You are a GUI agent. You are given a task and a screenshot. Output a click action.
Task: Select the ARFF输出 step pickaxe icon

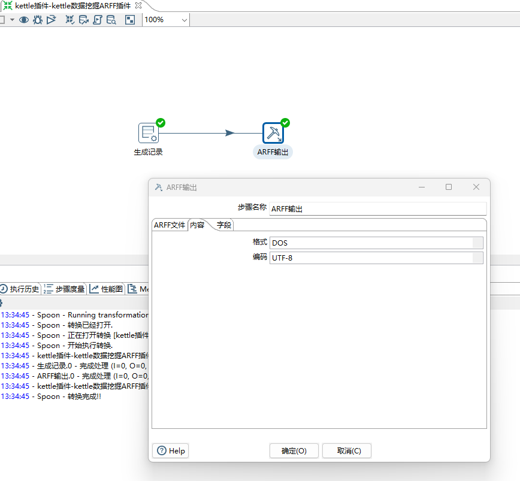(x=273, y=133)
